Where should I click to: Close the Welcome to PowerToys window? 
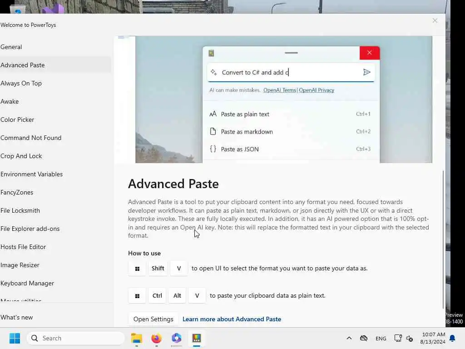(435, 20)
